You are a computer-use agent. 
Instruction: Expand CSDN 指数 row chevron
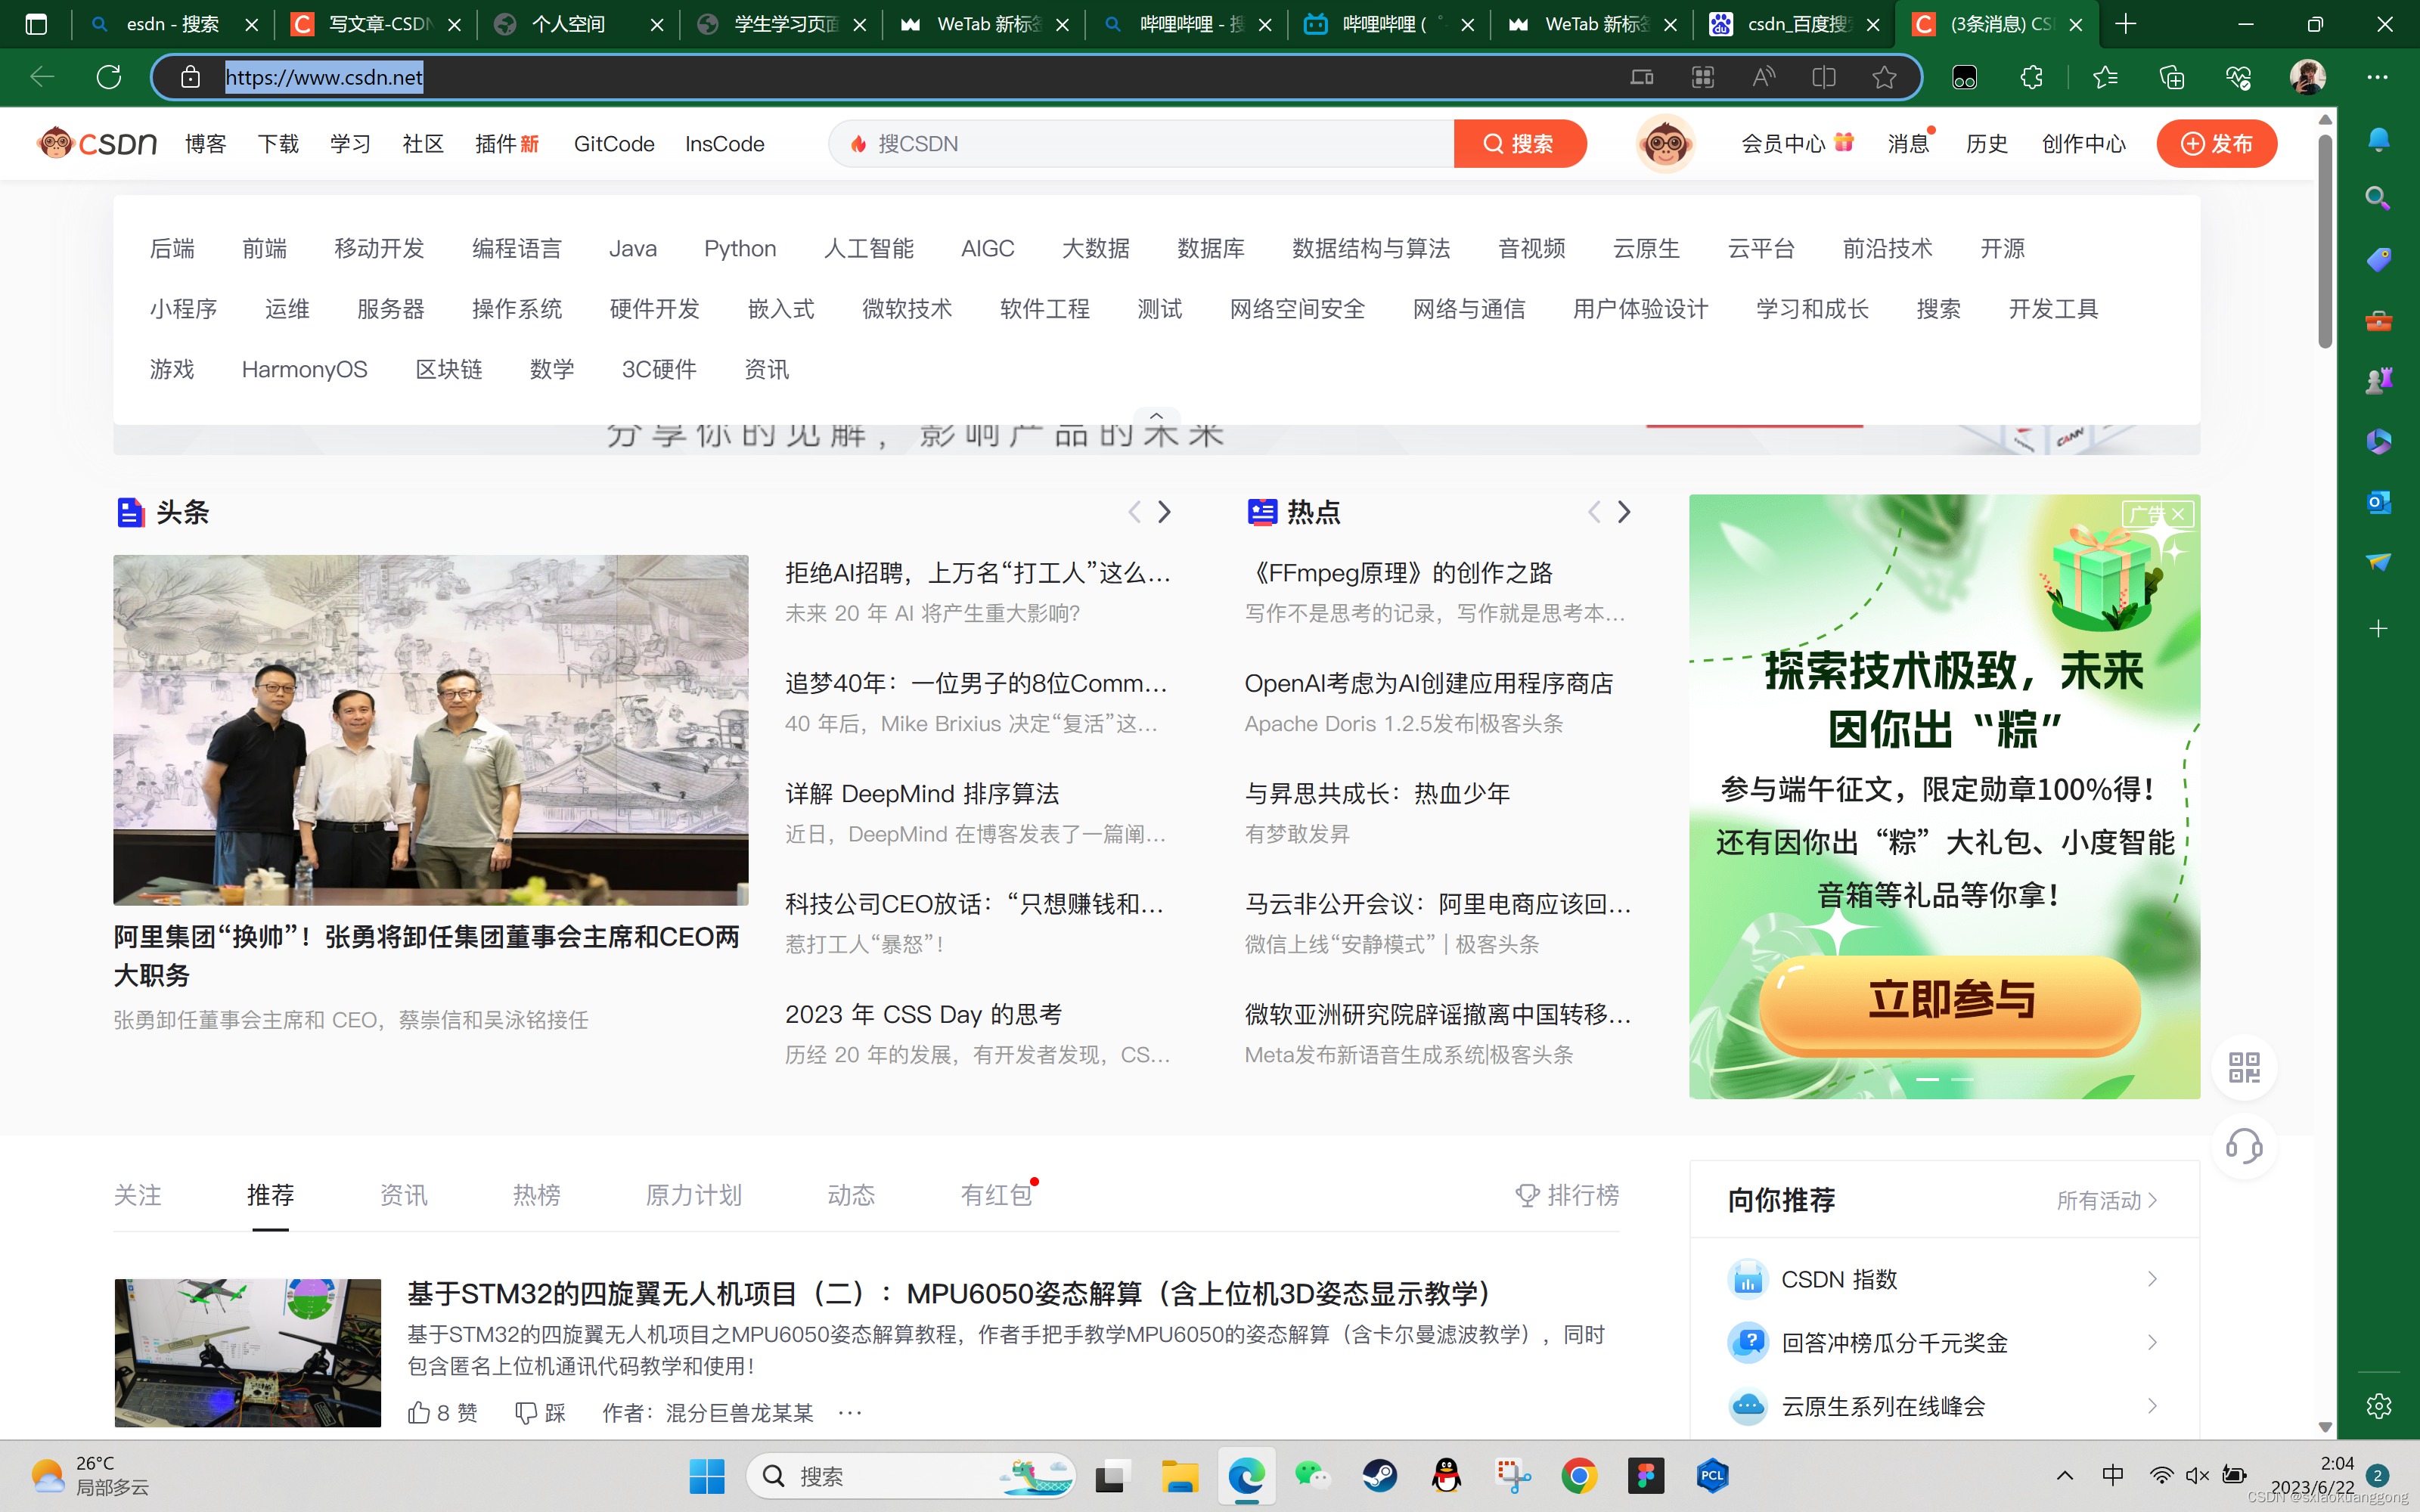[x=2152, y=1279]
